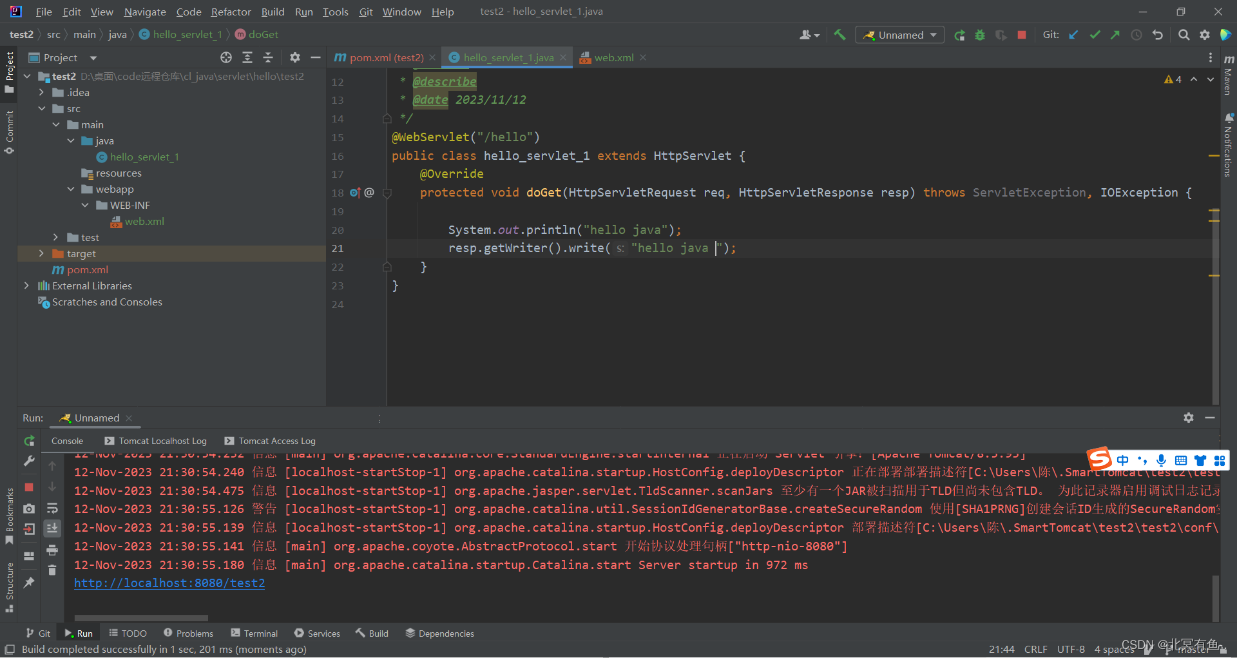Toggle Sogou voice input microphone
The height and width of the screenshot is (658, 1237).
tap(1161, 460)
